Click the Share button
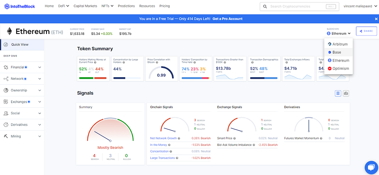Viewport: 379px width, 175px height. click(366, 31)
